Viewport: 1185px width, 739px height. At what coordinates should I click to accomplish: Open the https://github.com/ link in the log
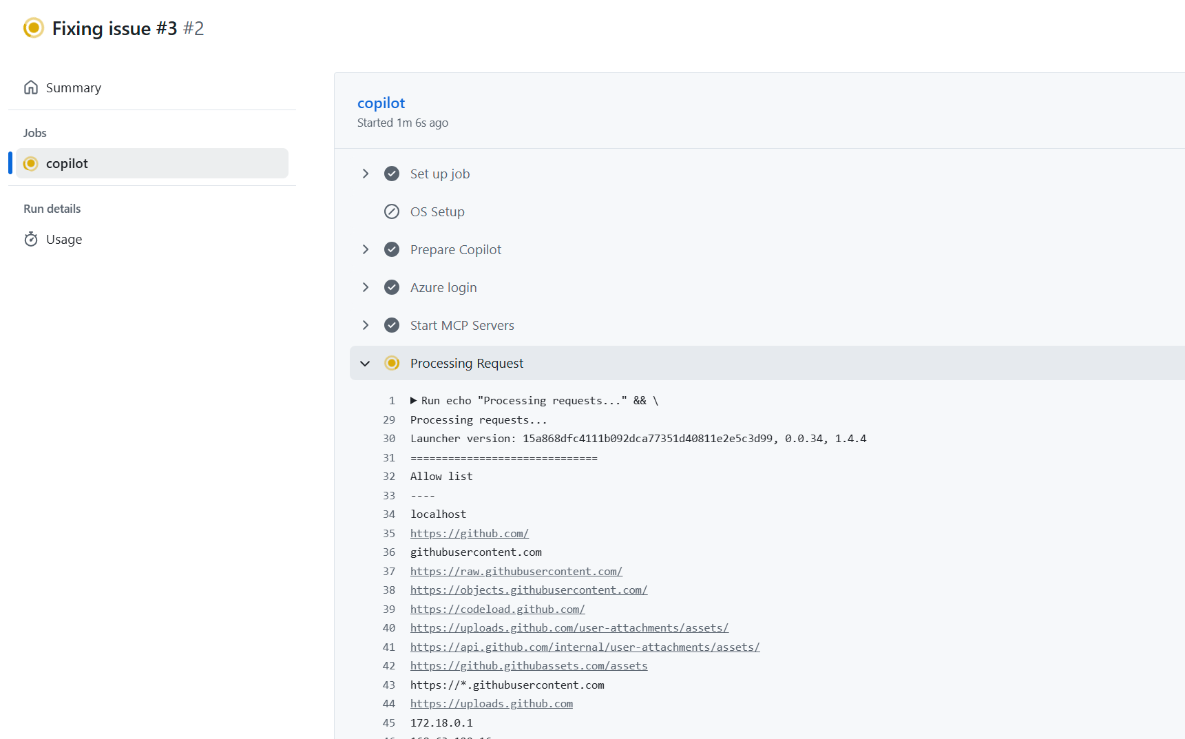[x=469, y=533]
